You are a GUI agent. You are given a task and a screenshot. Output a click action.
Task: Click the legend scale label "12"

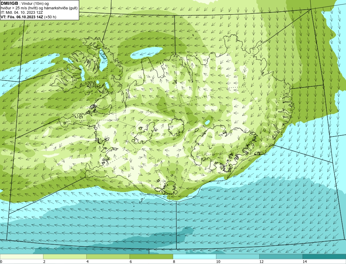point(261,262)
